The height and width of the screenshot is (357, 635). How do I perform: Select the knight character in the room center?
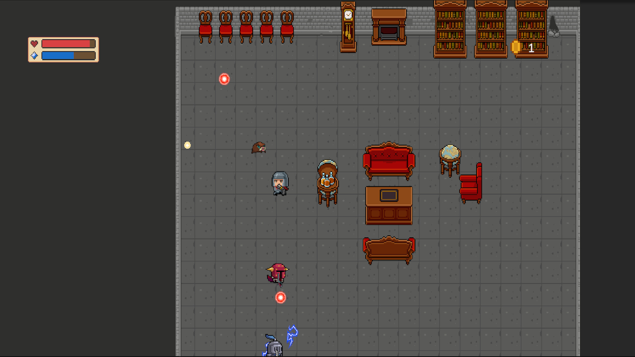(x=280, y=182)
